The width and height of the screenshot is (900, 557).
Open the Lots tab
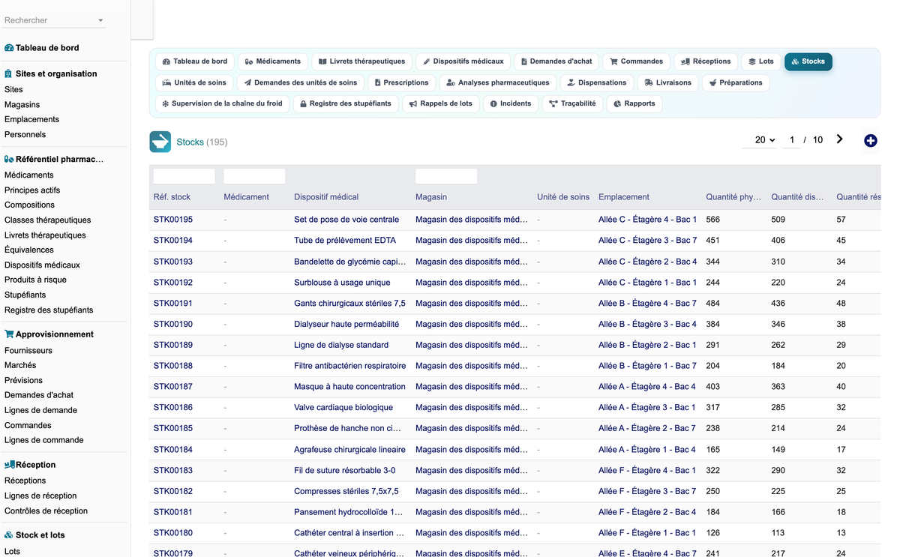[x=760, y=61]
